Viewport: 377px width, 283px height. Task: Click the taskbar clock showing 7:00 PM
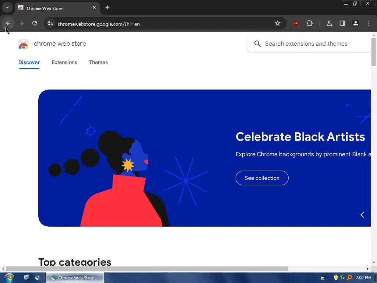click(363, 278)
